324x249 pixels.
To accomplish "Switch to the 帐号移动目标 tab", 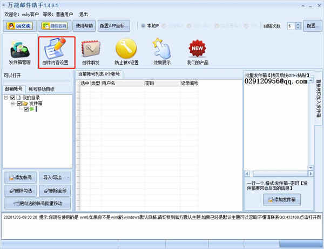I will coord(42,89).
